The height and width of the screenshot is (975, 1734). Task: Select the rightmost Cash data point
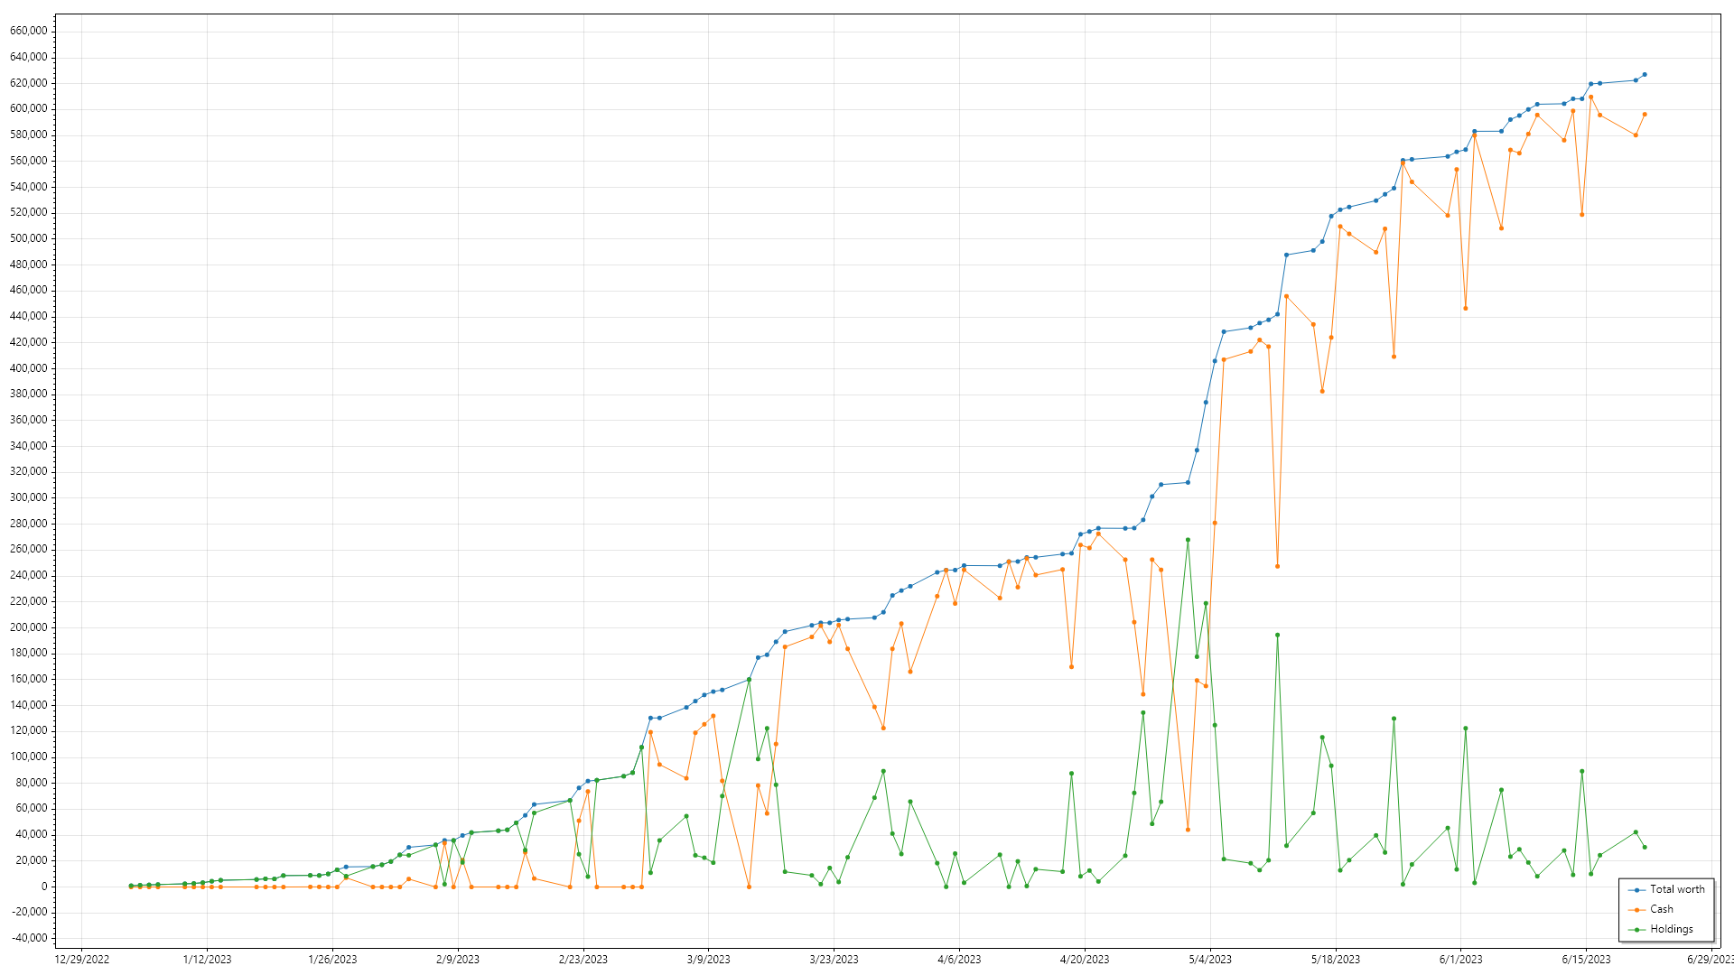1644,115
